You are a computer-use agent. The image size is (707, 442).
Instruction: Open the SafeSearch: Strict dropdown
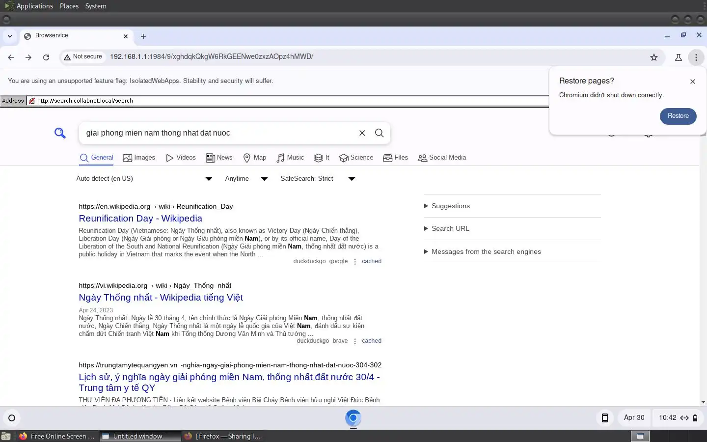(318, 179)
